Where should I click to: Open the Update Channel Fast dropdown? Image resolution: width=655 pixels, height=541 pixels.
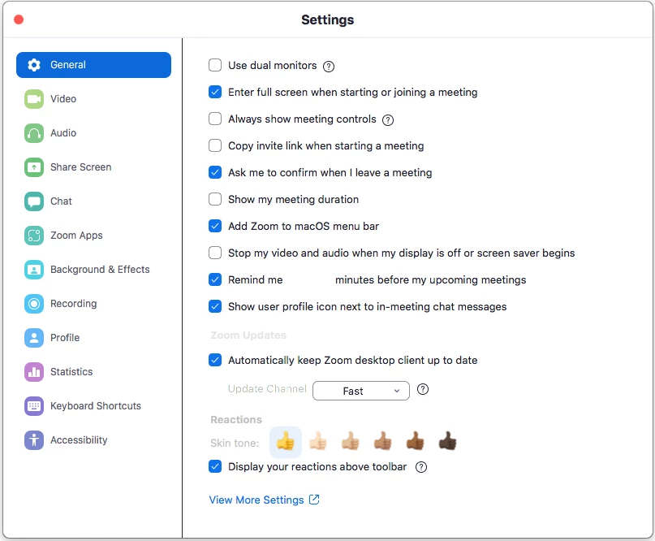[361, 391]
